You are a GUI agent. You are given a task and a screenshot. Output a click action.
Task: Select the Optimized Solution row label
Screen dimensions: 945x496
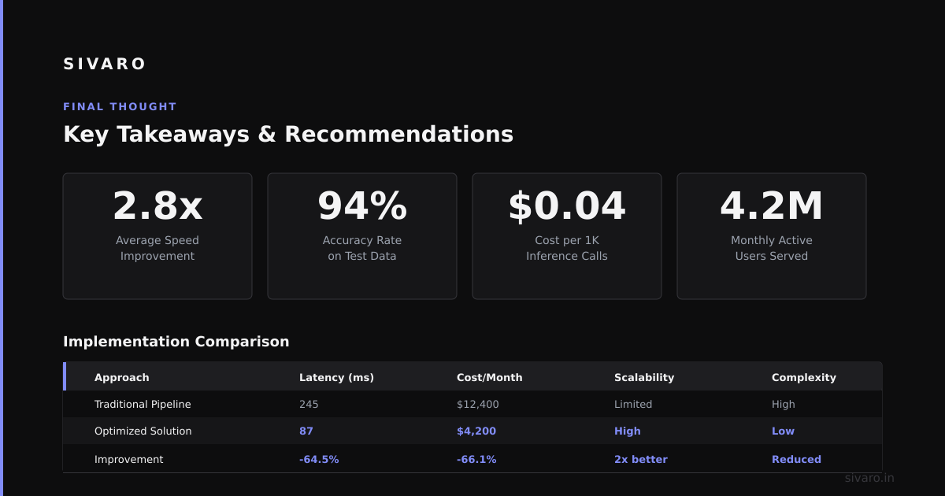click(143, 431)
